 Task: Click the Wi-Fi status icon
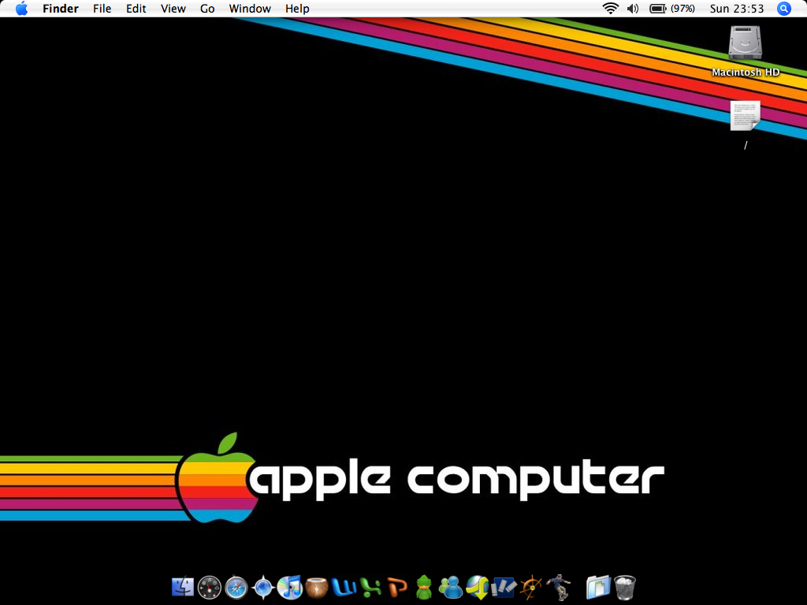pos(611,9)
